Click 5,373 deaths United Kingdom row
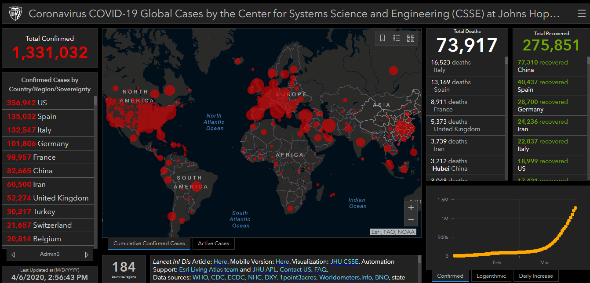 point(465,125)
